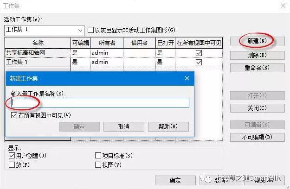
Task: Toggle visibility checkbox for 工作集 1 row
Action: pos(199,62)
